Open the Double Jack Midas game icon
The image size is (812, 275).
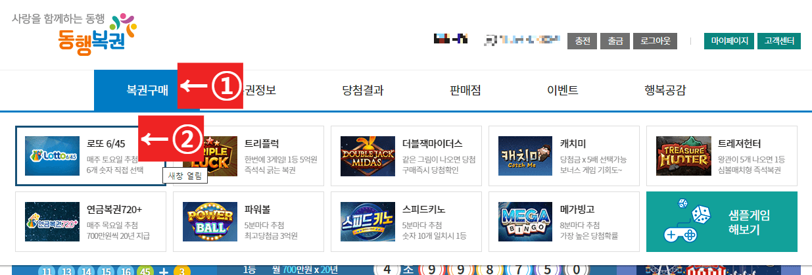click(368, 156)
